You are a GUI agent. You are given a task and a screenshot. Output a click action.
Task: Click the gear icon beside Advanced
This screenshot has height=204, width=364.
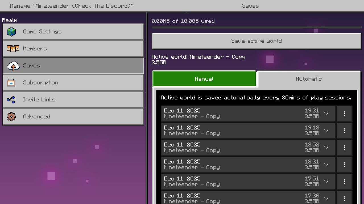pos(11,117)
